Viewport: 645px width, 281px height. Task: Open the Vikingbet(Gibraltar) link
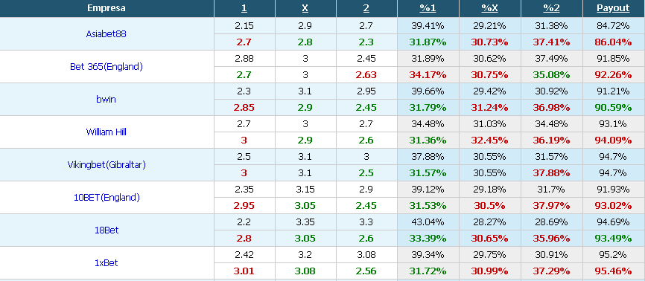pos(106,165)
